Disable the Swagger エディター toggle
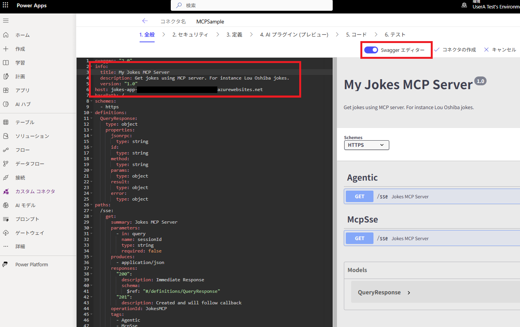The image size is (520, 327). point(371,50)
